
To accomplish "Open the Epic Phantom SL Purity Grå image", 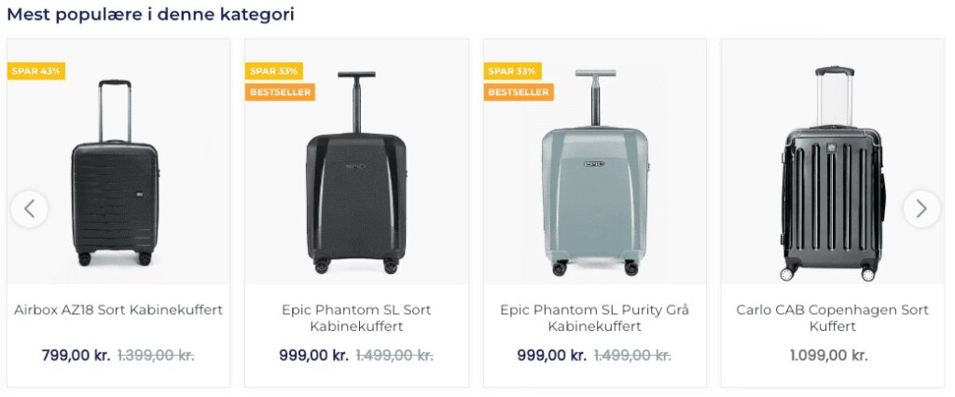I will (594, 173).
